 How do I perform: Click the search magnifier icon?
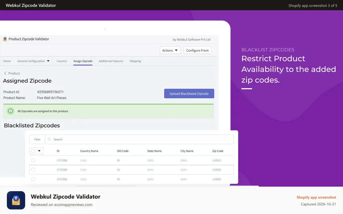coord(49,139)
